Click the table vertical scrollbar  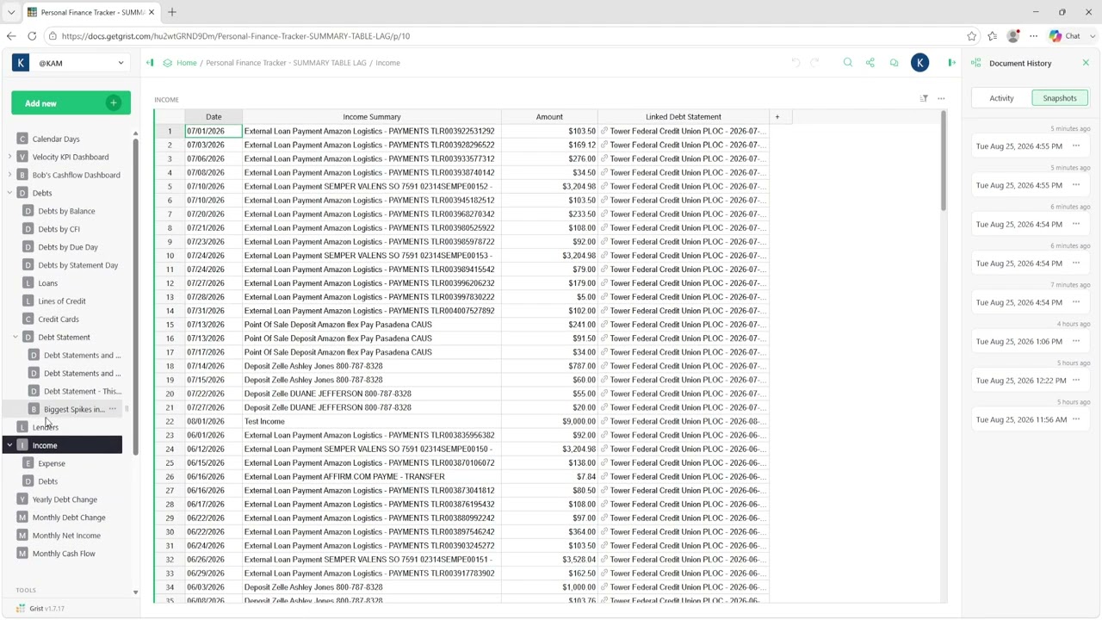coord(944,162)
